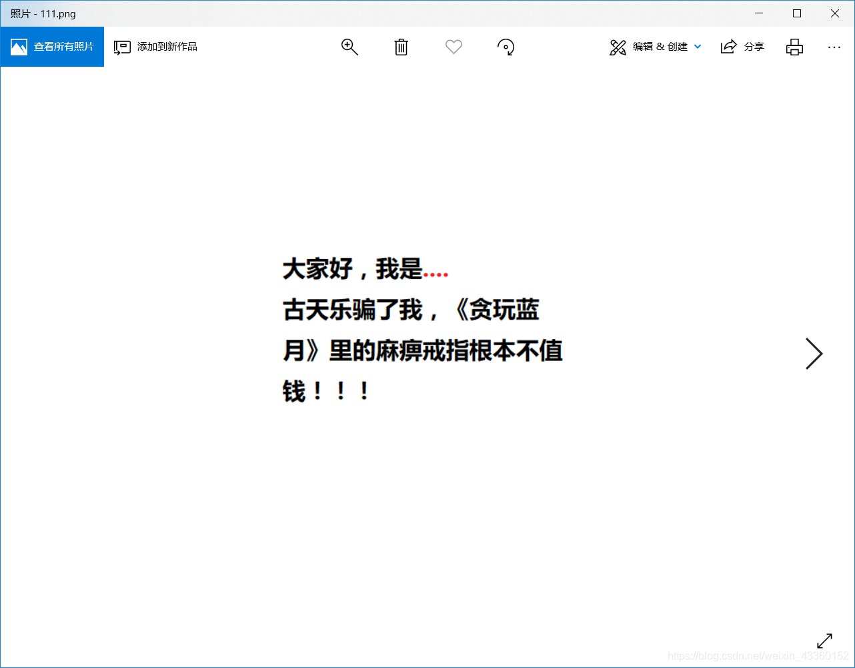855x668 pixels.
Task: Print the photo using the printer icon
Action: tap(794, 47)
